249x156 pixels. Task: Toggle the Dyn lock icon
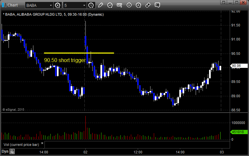[12, 151]
